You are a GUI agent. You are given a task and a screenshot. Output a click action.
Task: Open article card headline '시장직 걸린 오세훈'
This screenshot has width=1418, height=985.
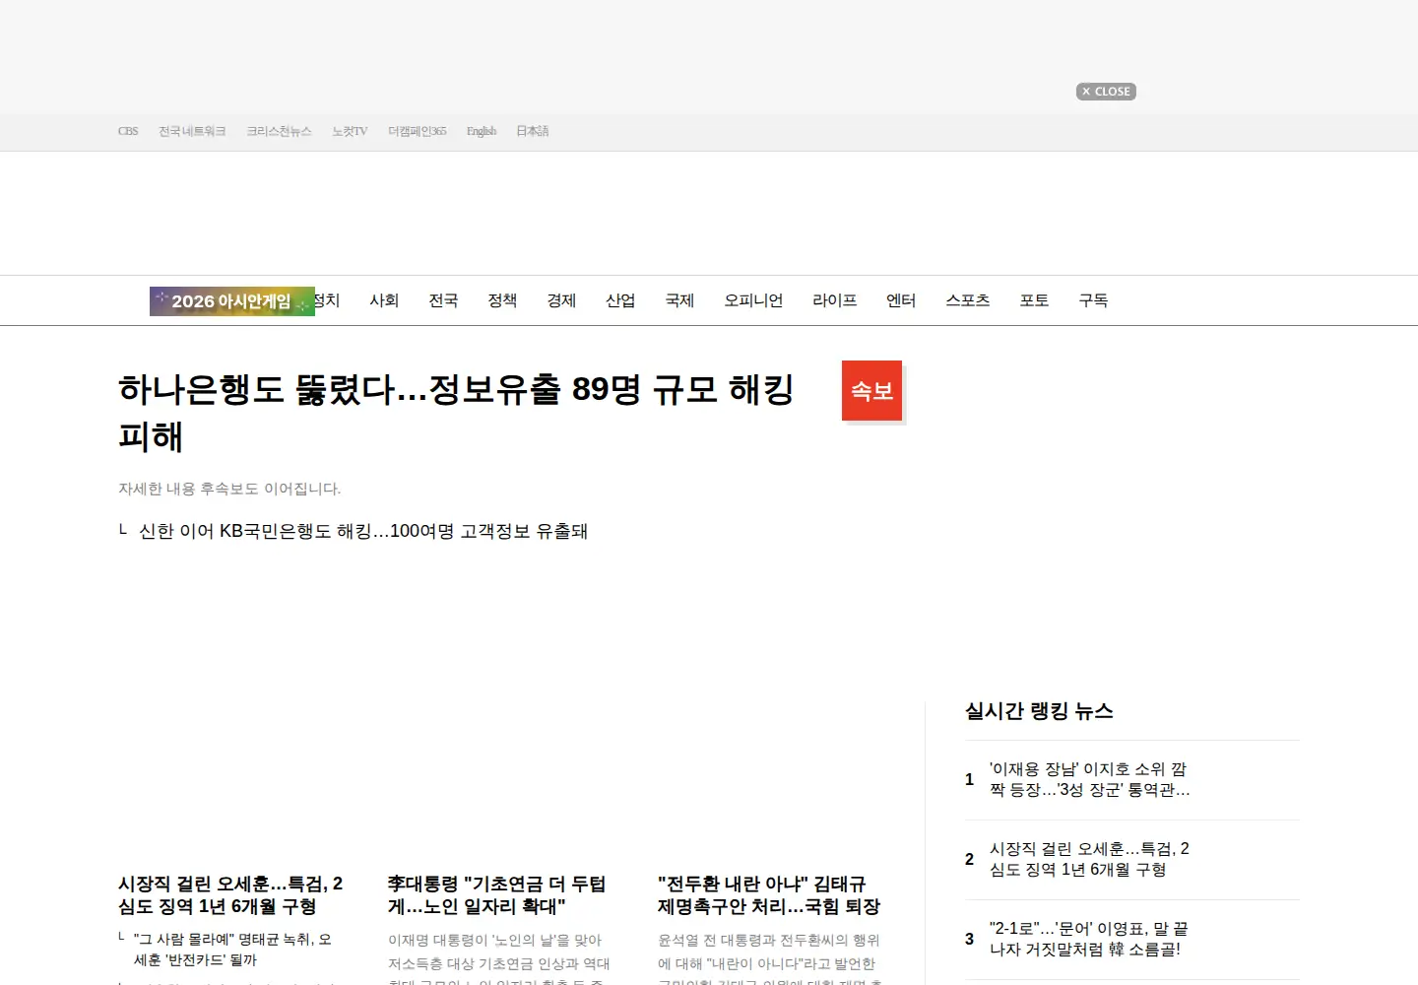230,895
